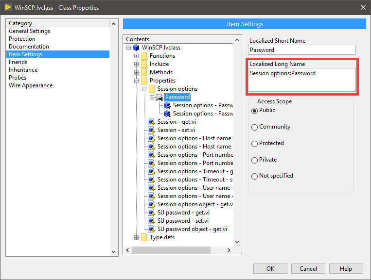Select the Session - set.vi item
The height and width of the screenshot is (280, 371).
176,130
